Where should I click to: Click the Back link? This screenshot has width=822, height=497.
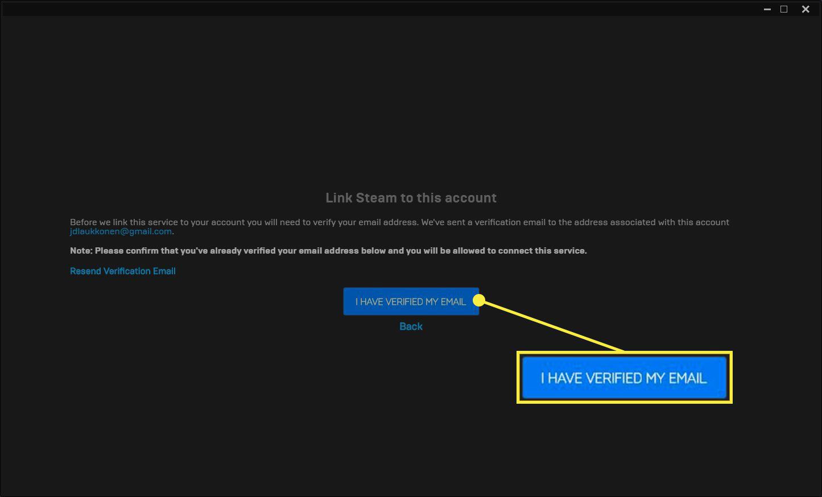click(411, 326)
